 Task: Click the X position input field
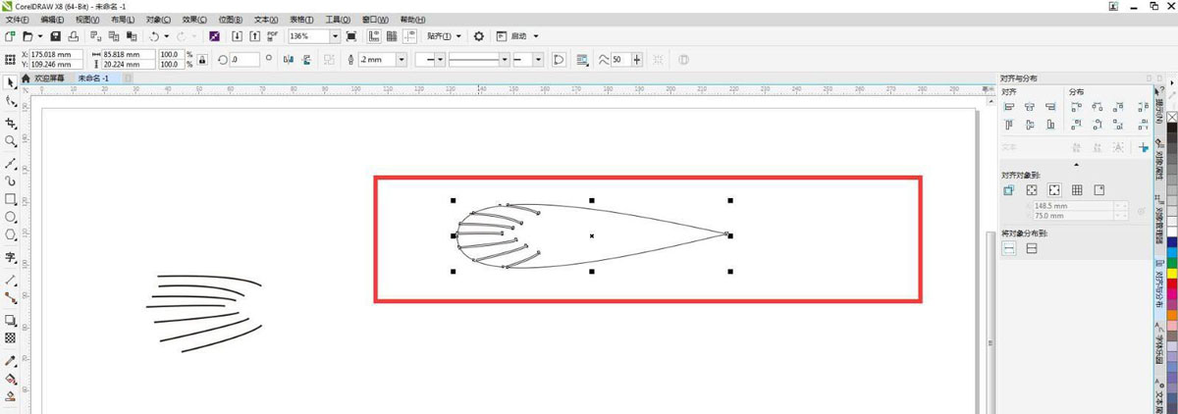coord(56,55)
